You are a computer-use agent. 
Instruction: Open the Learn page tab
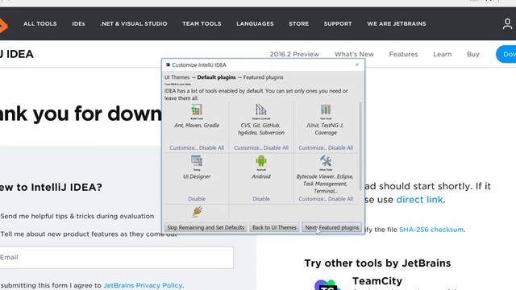[x=443, y=54]
